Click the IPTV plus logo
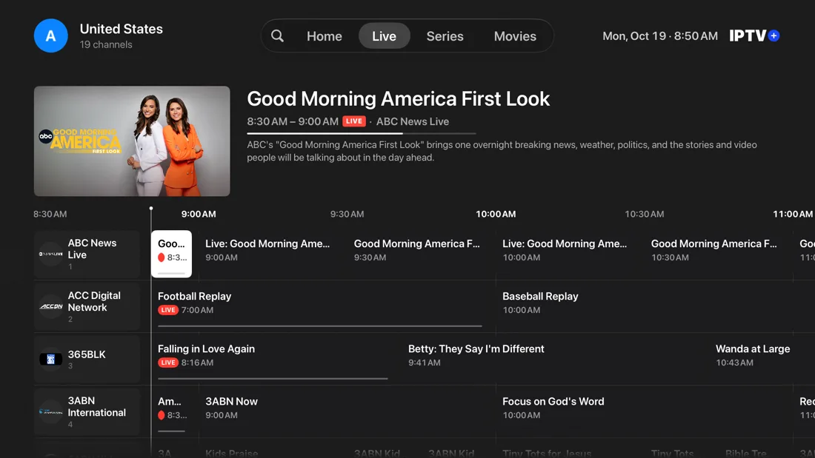Screen dimensions: 815x458 pos(754,36)
